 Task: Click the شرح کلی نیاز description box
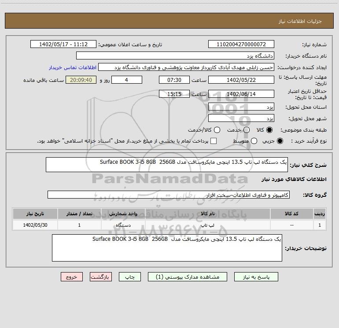(167, 165)
